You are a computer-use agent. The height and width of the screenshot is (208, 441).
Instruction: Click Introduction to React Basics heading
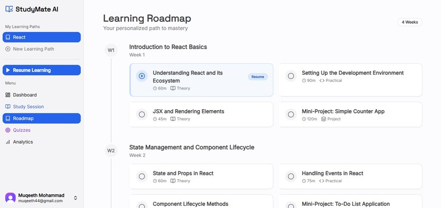(x=168, y=47)
